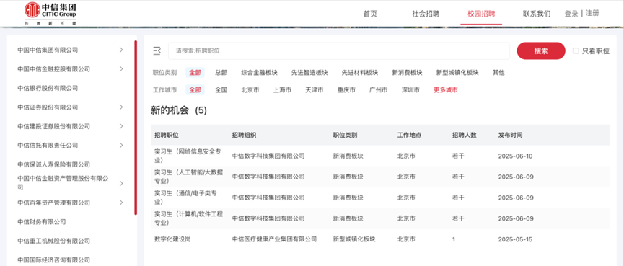Click the 工作地点 column header
624x266 pixels.
(x=410, y=136)
